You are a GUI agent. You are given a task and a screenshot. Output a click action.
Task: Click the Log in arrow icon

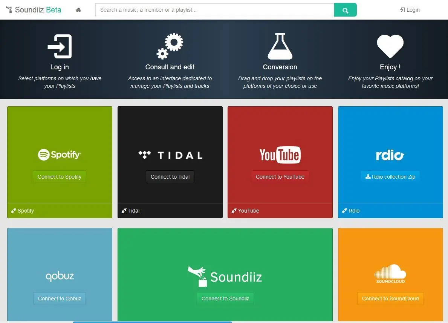[60, 46]
